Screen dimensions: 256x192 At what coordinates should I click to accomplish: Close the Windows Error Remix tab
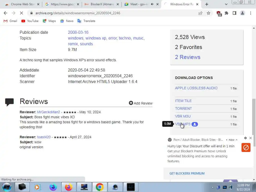197,4
